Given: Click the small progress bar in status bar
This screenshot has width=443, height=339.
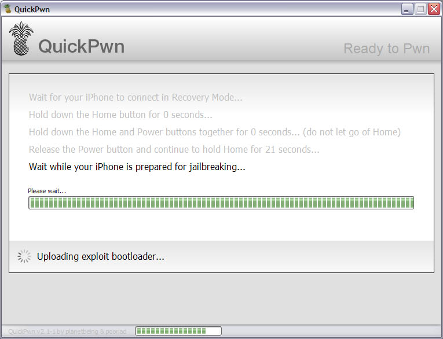Looking at the screenshot, I should 178,331.
